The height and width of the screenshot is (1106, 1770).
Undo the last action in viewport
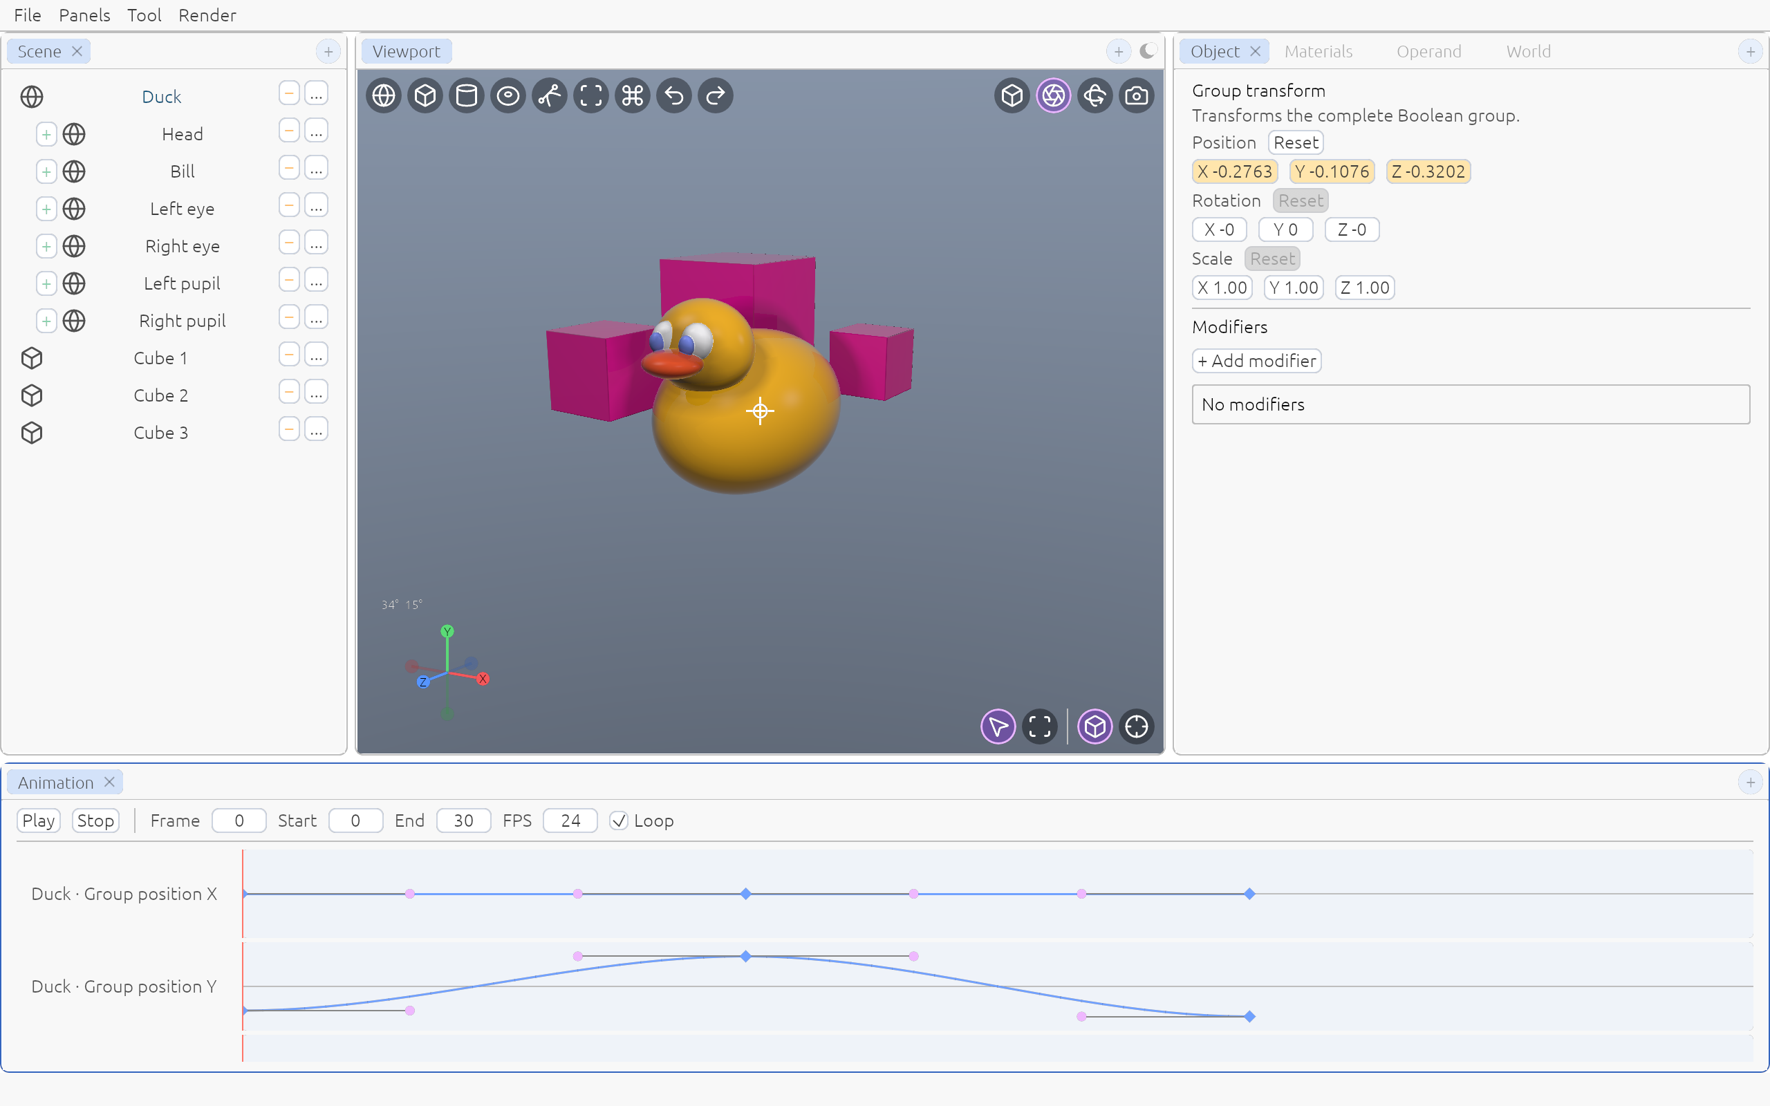(x=674, y=95)
